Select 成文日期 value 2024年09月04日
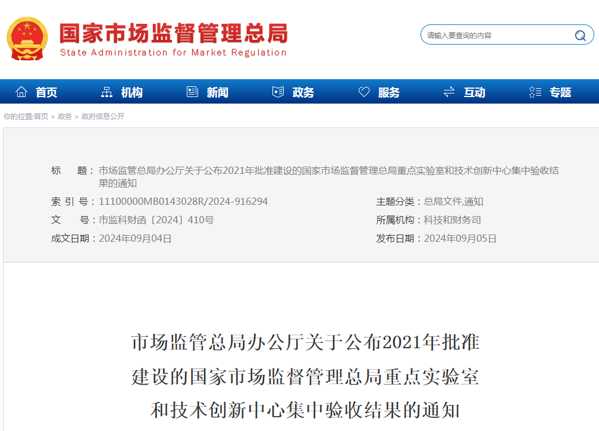The width and height of the screenshot is (599, 431). 135,239
